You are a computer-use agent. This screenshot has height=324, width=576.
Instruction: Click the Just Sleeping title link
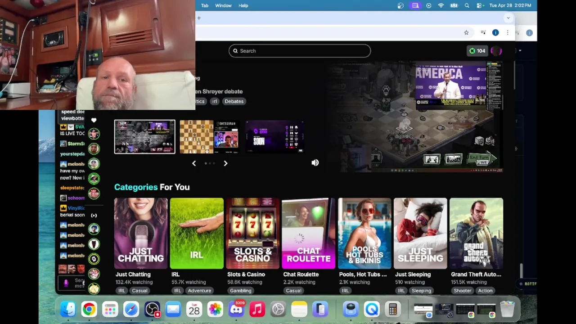click(413, 274)
